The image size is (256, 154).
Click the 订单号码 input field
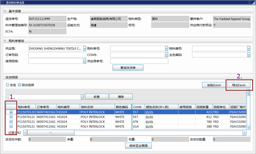click(57, 55)
